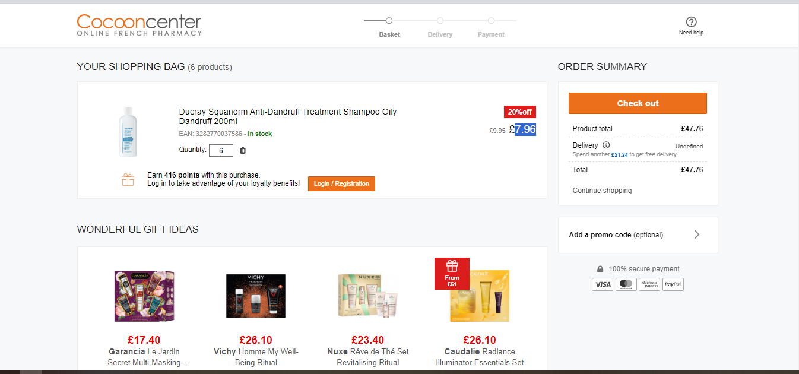799x374 pixels.
Task: Click the loyalty gift box icon
Action: 128,179
